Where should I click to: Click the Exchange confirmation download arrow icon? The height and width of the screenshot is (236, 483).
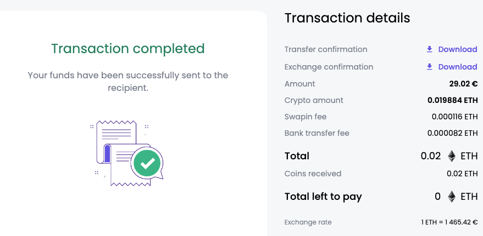coord(429,67)
